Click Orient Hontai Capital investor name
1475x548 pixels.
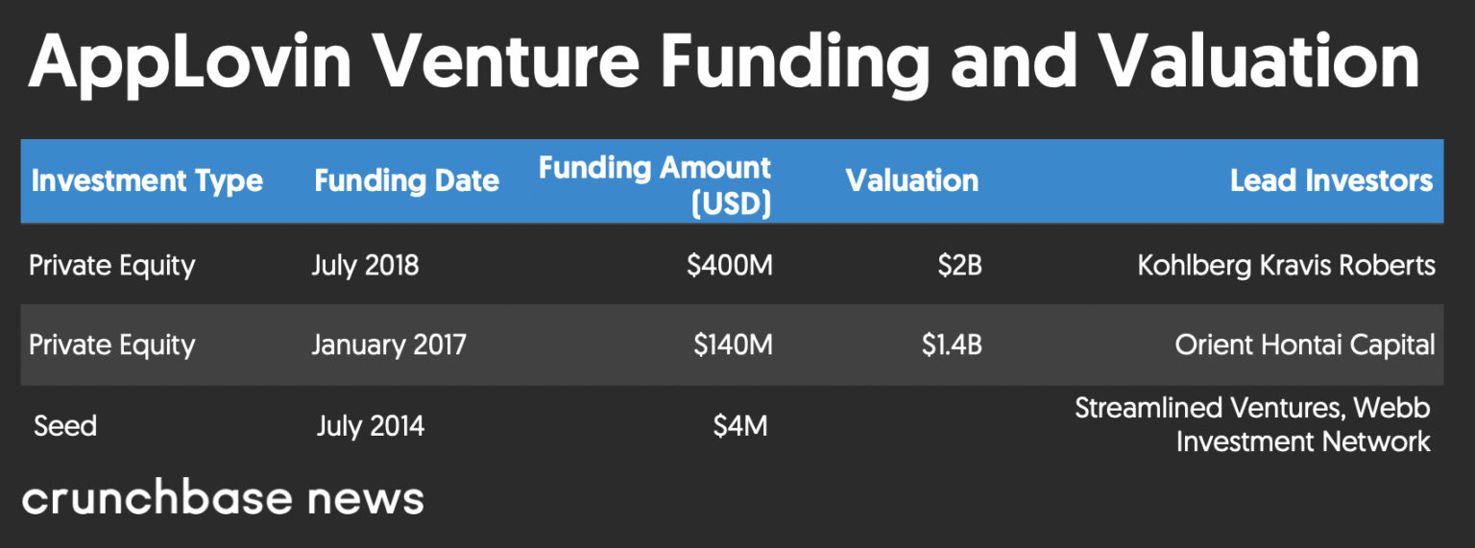[x=1305, y=345]
